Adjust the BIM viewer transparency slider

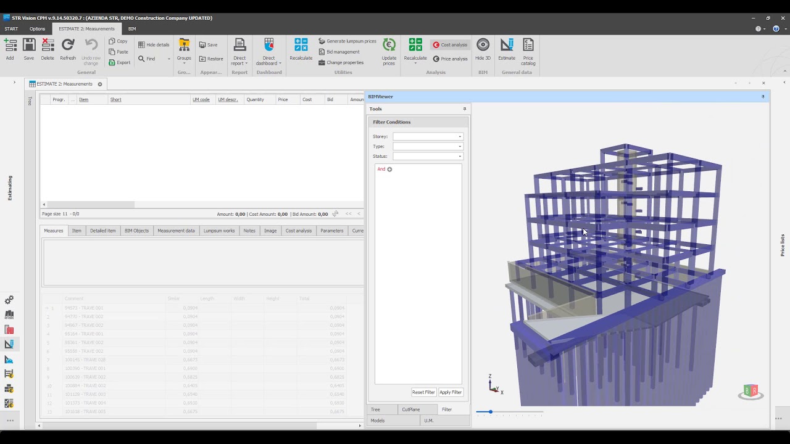pos(491,411)
